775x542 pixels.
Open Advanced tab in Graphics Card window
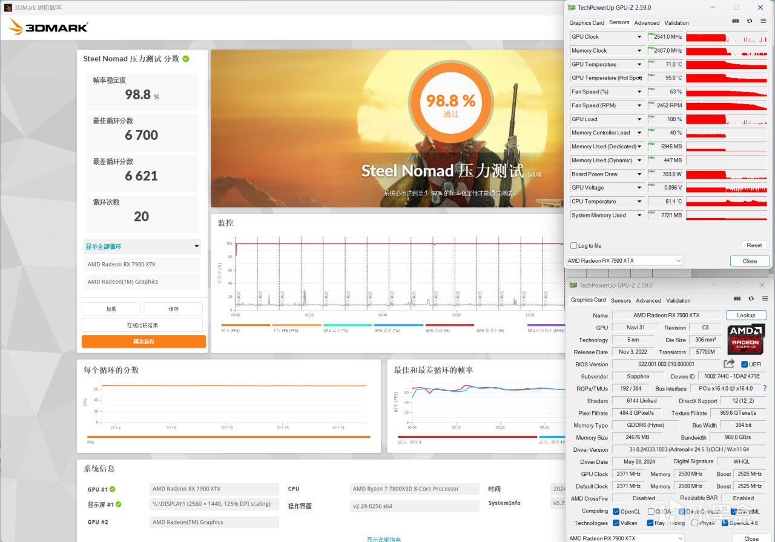tap(648, 300)
